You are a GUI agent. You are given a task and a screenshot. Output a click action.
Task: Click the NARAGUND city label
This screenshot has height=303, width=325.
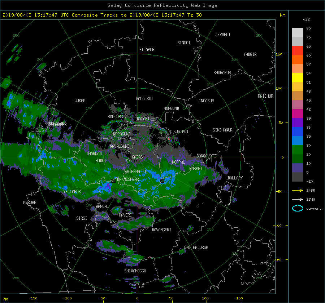coord(122,134)
